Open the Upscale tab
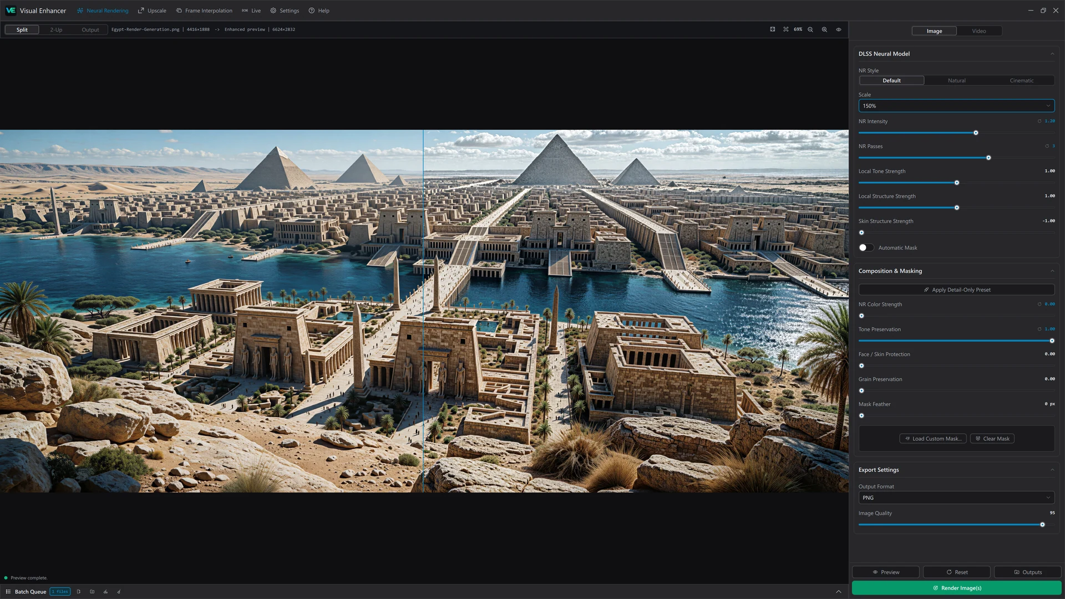This screenshot has width=1065, height=599. click(x=152, y=11)
